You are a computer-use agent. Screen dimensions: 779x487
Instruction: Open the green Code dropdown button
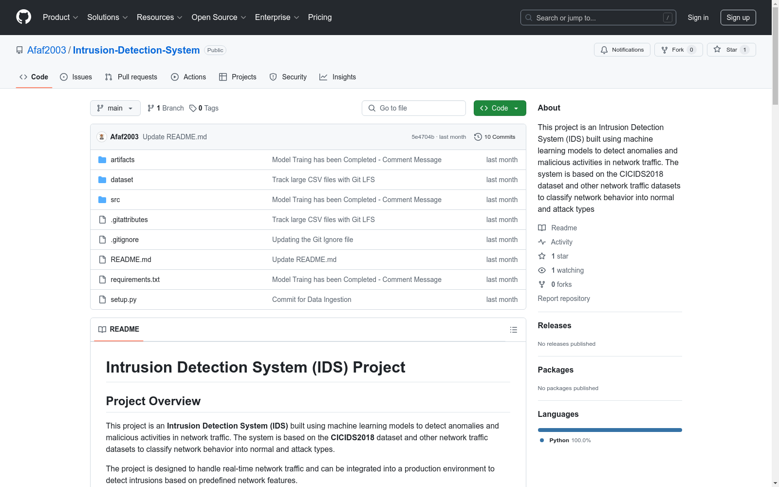pos(500,108)
